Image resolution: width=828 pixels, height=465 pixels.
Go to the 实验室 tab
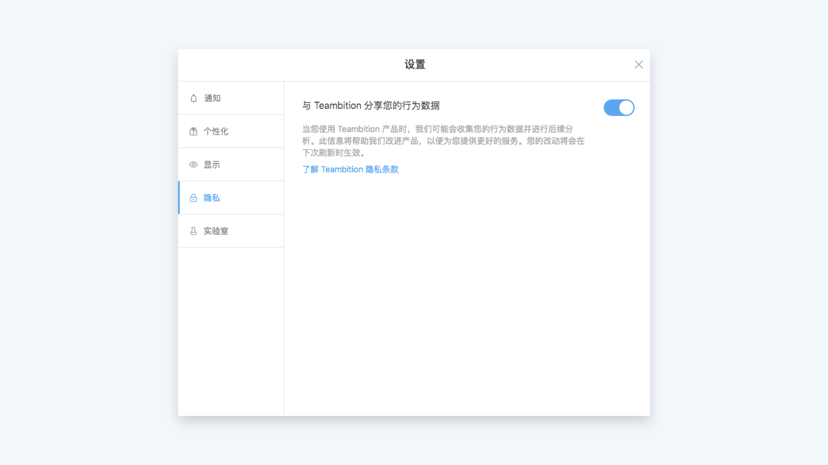[231, 231]
